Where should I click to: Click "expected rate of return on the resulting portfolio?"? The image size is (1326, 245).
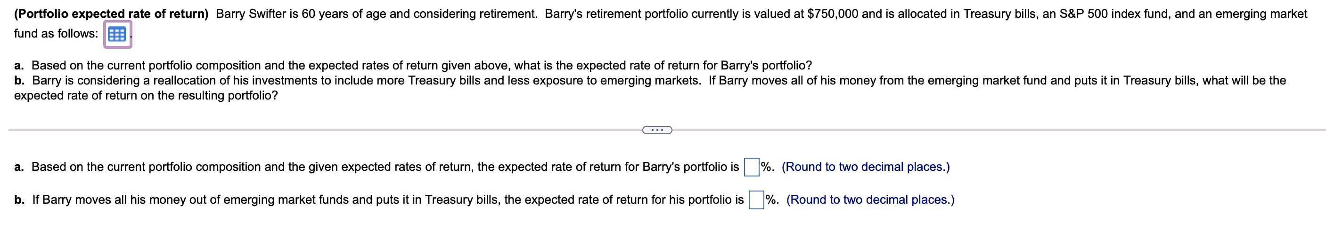(146, 96)
